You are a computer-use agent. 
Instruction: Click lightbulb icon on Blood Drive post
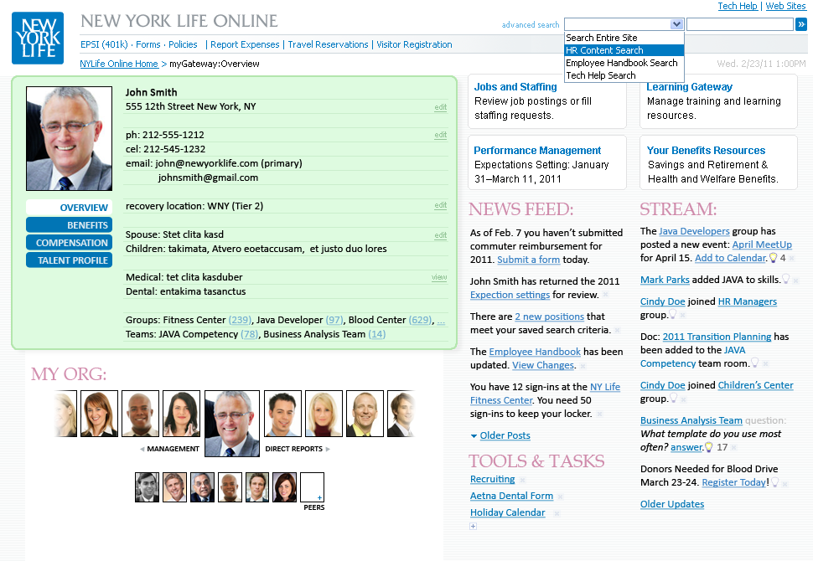tap(774, 482)
